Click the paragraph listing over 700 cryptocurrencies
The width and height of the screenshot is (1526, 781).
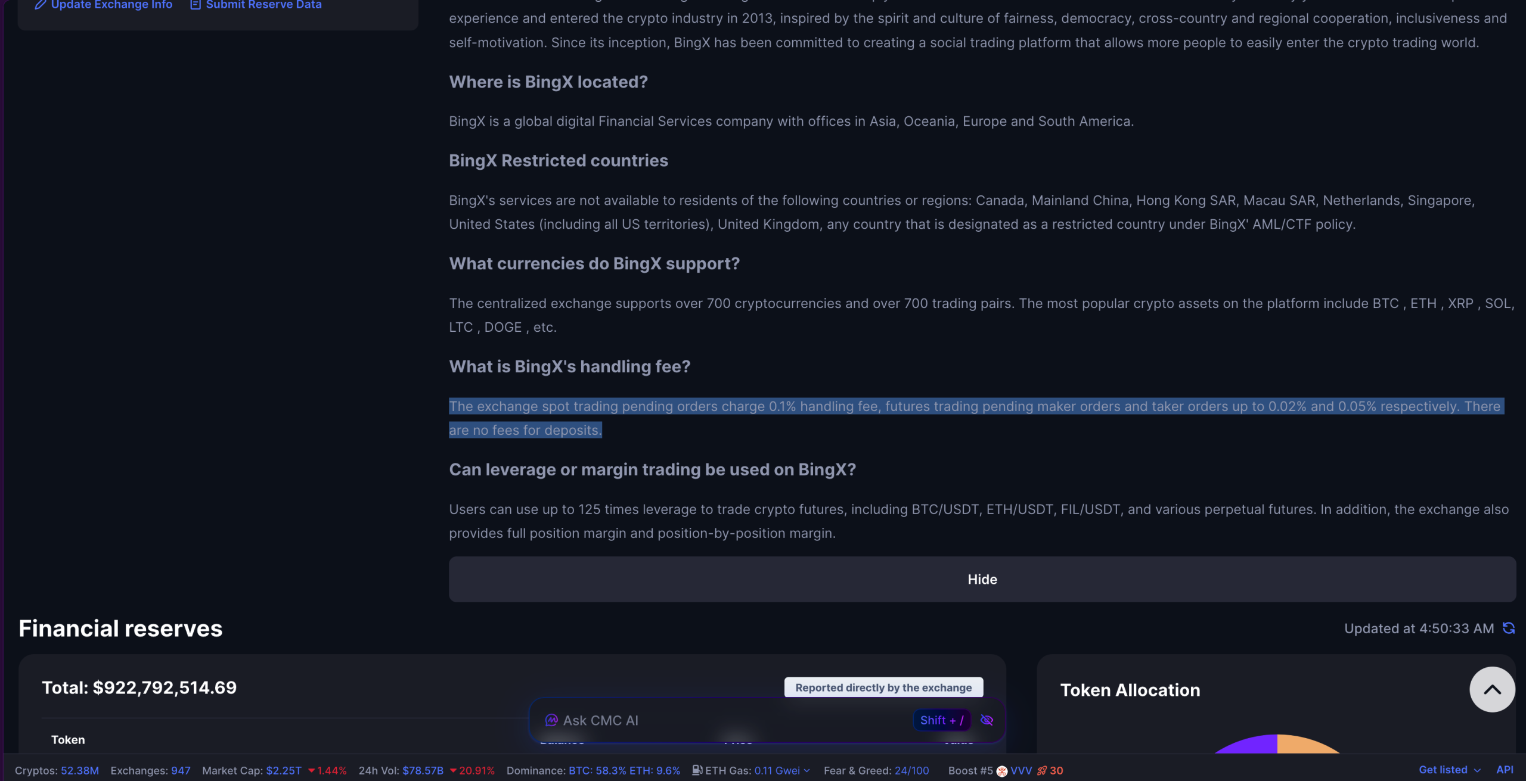(x=982, y=315)
